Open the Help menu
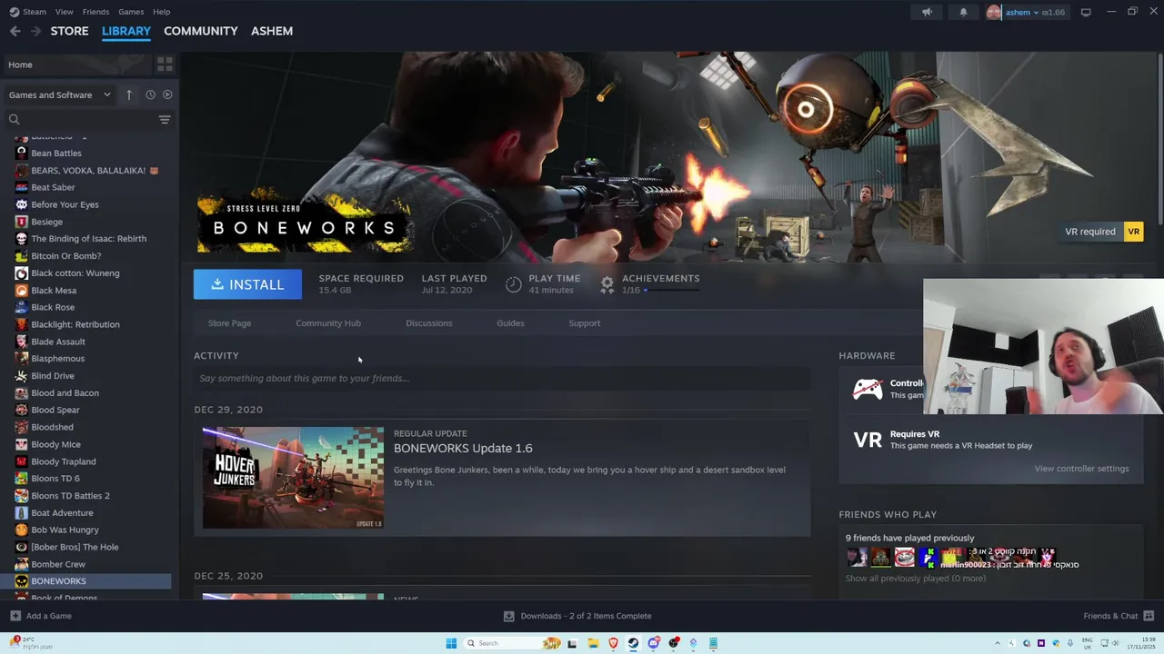This screenshot has width=1164, height=654. (x=162, y=12)
